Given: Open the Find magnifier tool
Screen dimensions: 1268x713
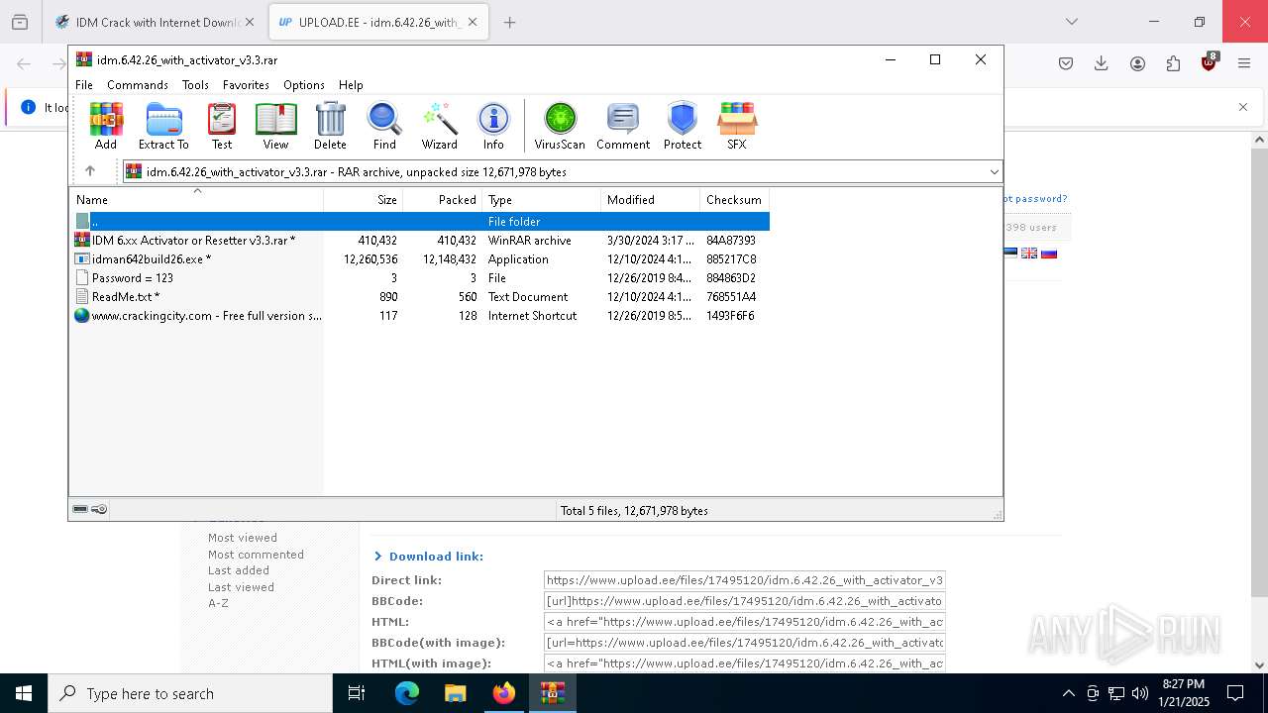Looking at the screenshot, I should [x=384, y=126].
